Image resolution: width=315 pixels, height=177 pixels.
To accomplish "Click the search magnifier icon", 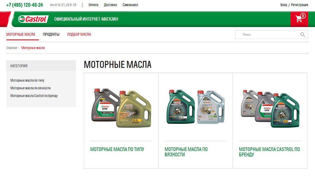I will [302, 35].
